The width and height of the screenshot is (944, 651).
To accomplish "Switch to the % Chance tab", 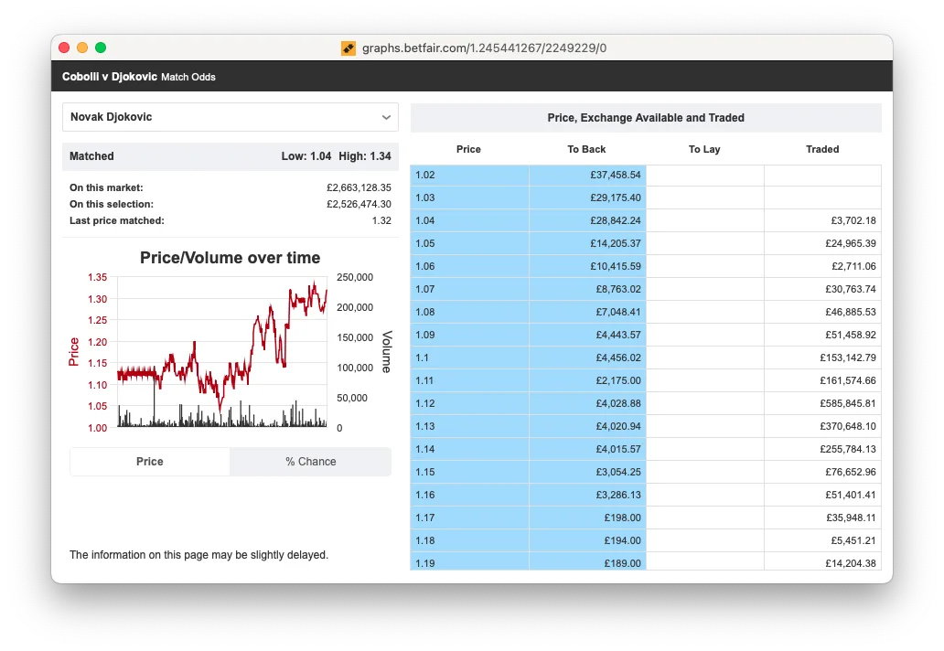I will (x=310, y=462).
